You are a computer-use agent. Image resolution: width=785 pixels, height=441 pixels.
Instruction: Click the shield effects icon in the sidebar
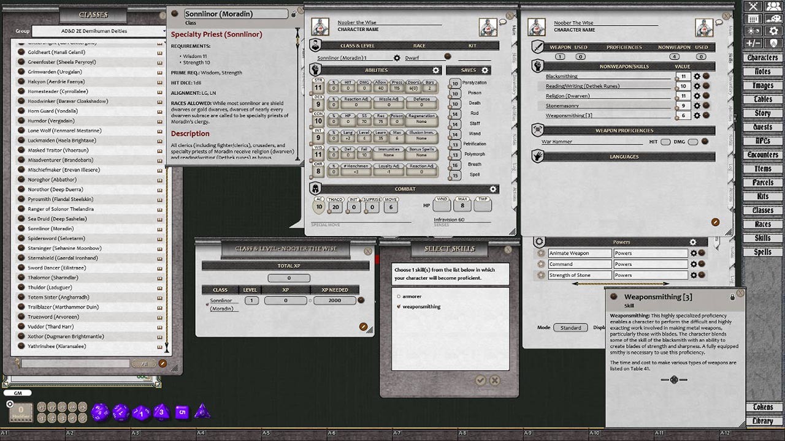coord(774,42)
